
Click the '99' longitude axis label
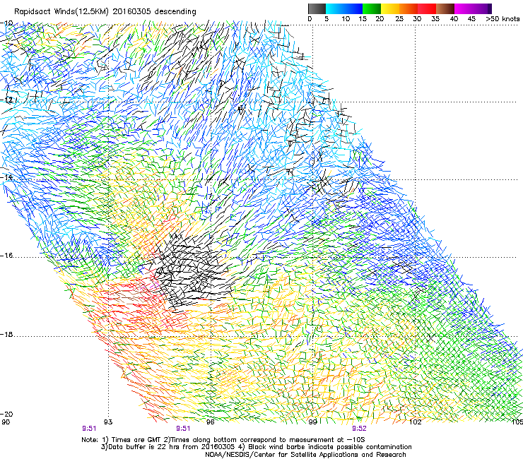click(312, 422)
